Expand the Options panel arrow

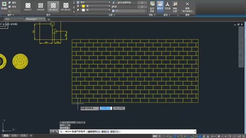(169, 15)
